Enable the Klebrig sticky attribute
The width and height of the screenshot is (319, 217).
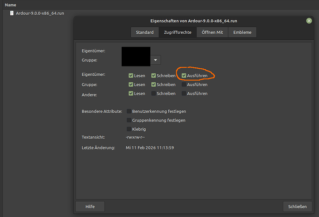coord(129,129)
